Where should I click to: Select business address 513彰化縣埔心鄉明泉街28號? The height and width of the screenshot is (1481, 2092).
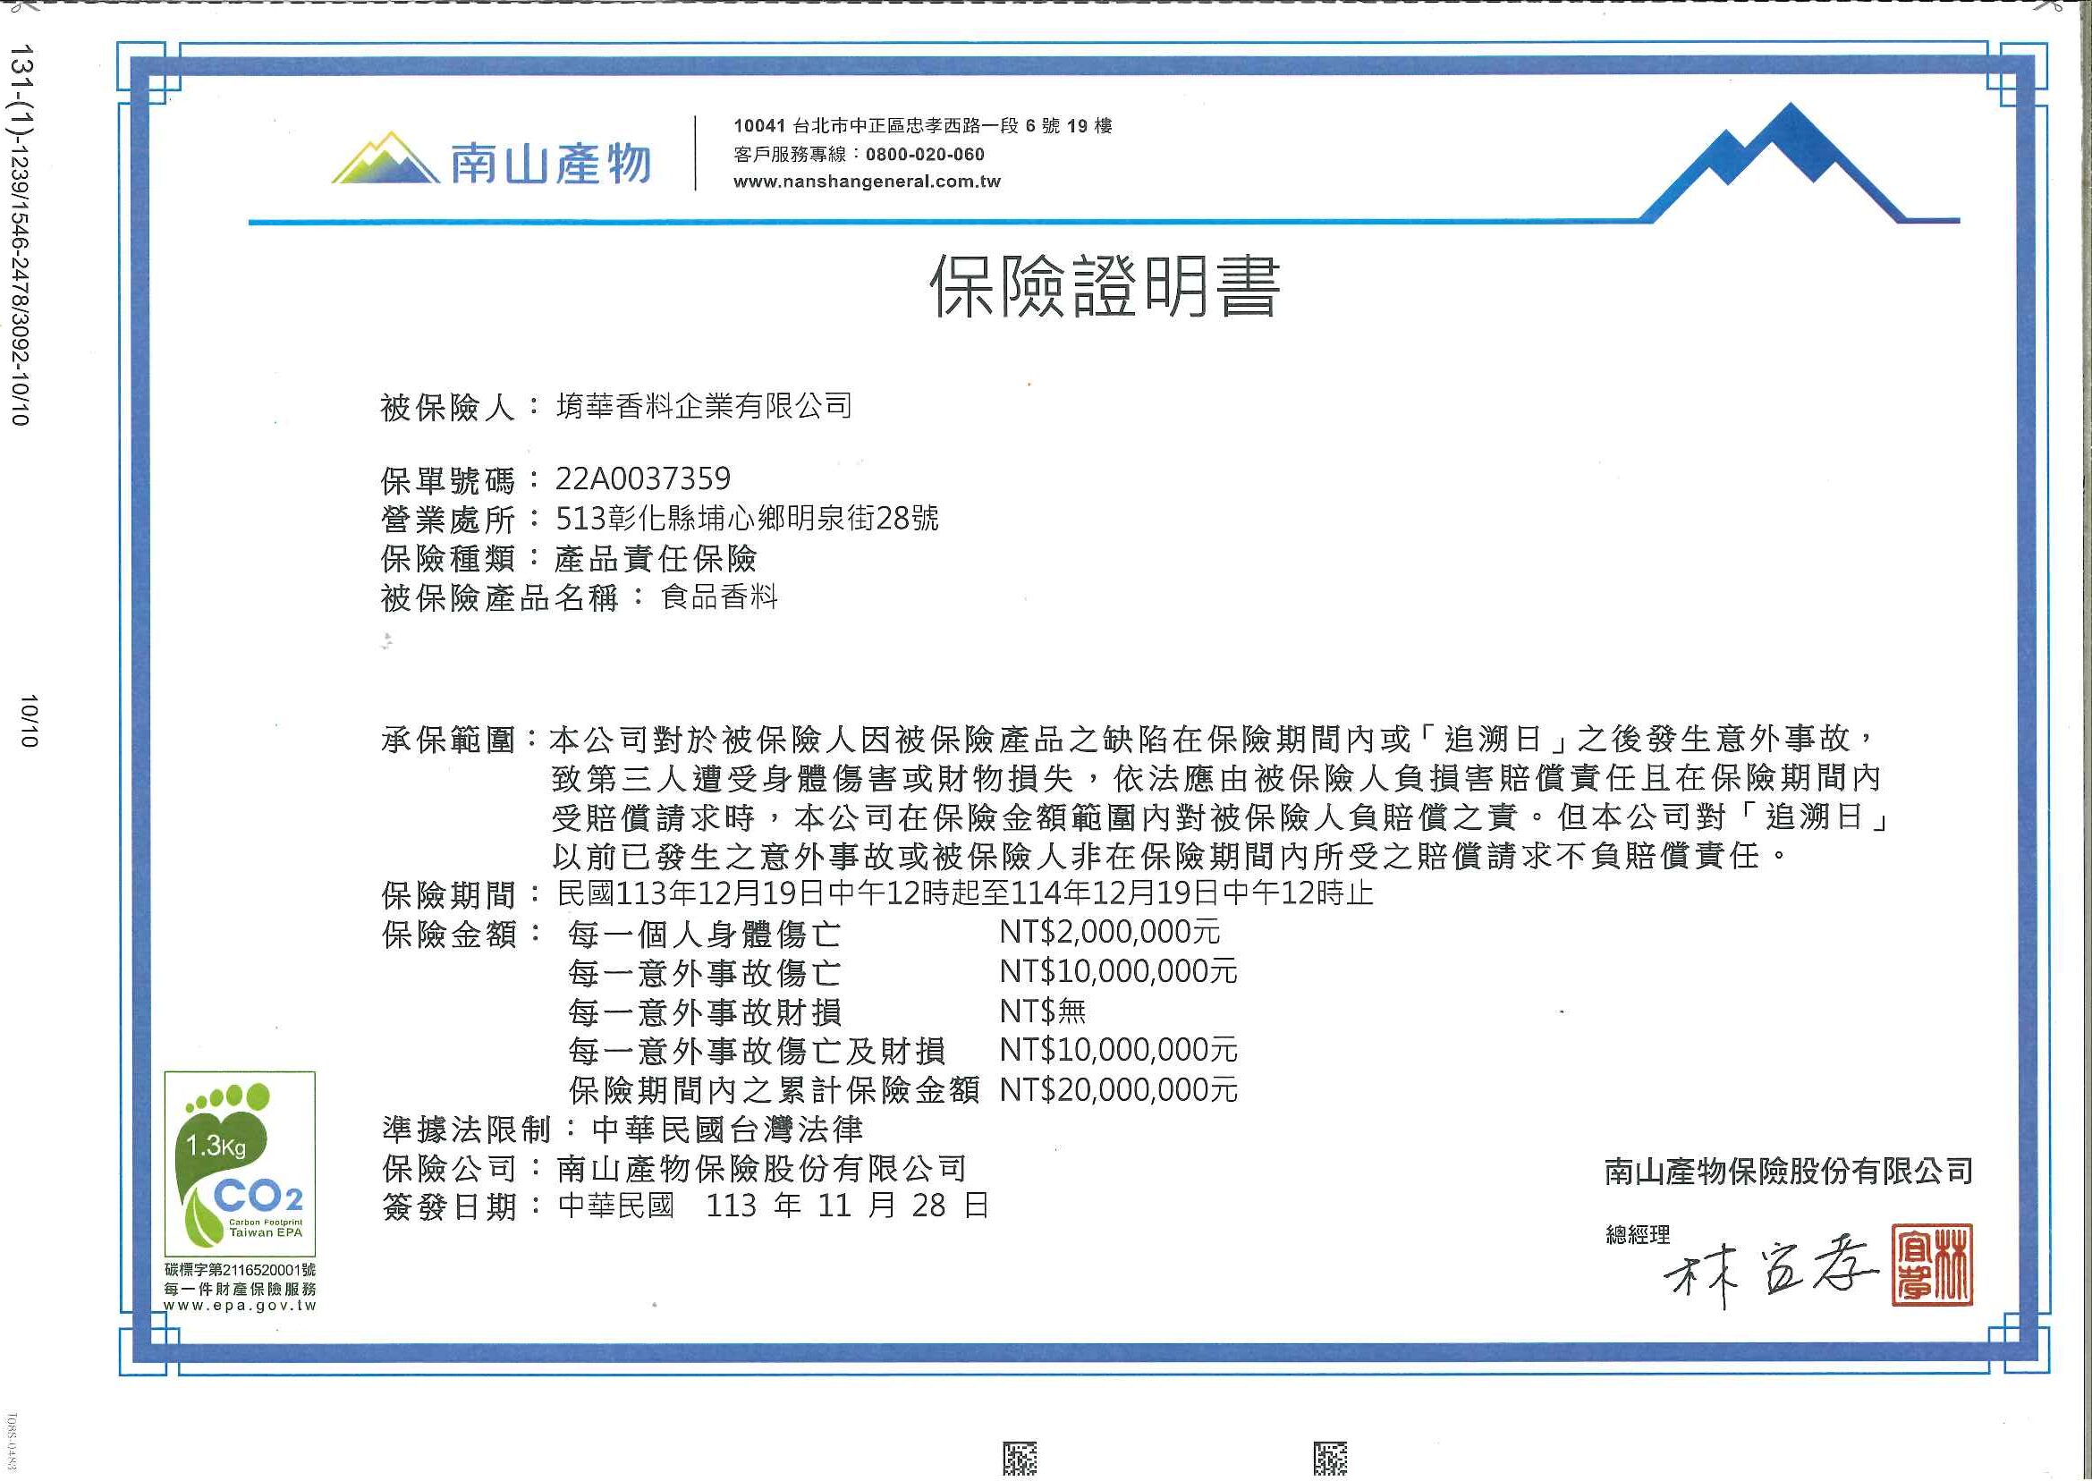pyautogui.click(x=747, y=518)
